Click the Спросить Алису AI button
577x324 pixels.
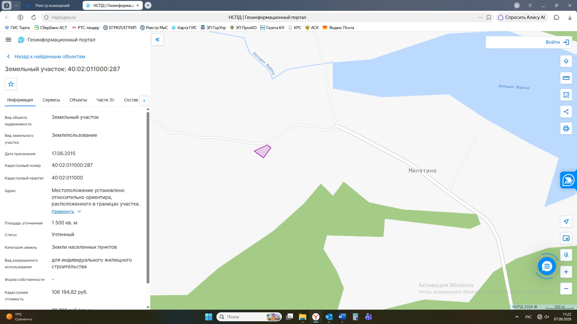(522, 17)
